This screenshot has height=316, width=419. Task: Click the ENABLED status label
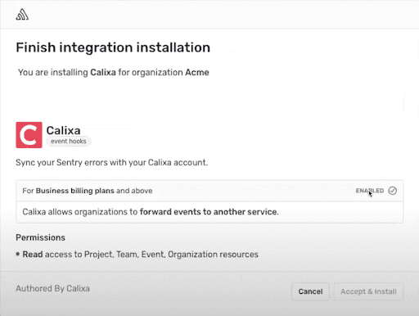pyautogui.click(x=370, y=191)
